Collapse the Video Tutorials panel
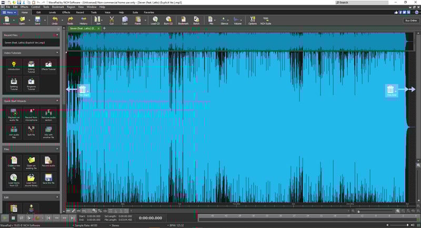 coord(57,53)
